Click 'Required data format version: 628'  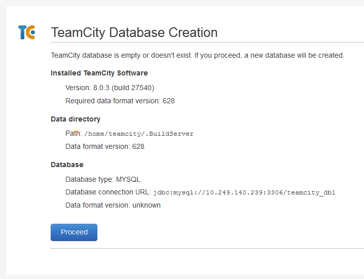point(120,101)
